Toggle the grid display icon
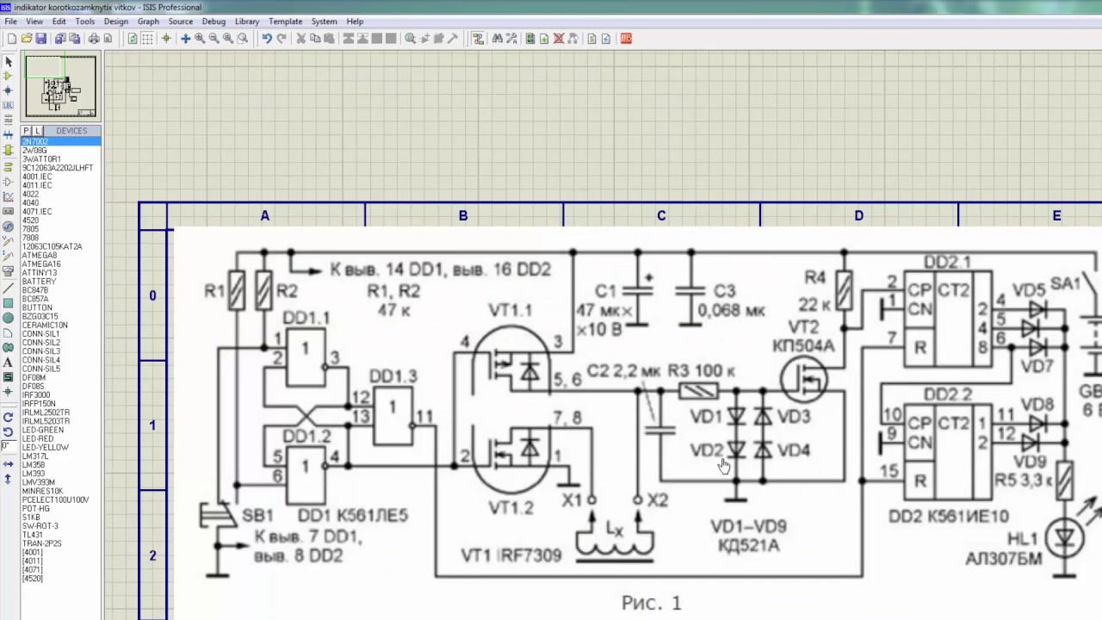 click(x=147, y=39)
